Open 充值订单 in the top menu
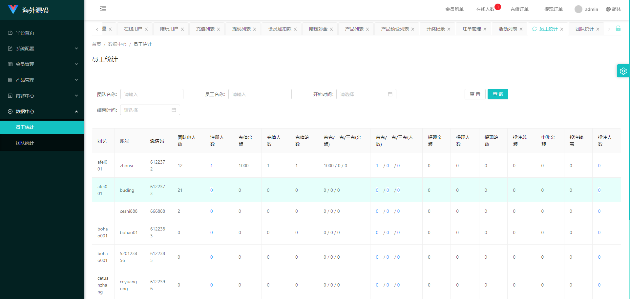This screenshot has height=299, width=630. pos(519,9)
